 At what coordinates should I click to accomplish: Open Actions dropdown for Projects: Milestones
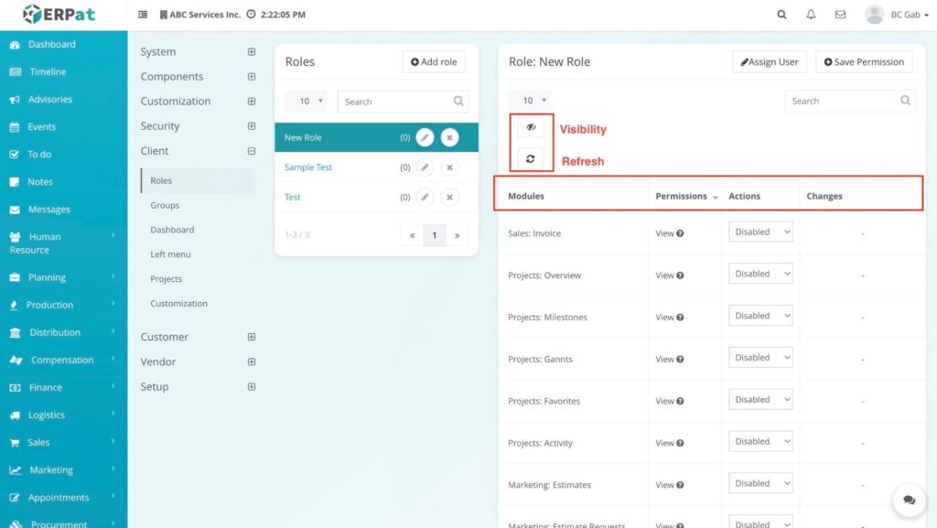pyautogui.click(x=760, y=317)
